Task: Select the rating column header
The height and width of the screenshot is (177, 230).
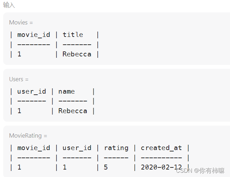Action: point(116,148)
